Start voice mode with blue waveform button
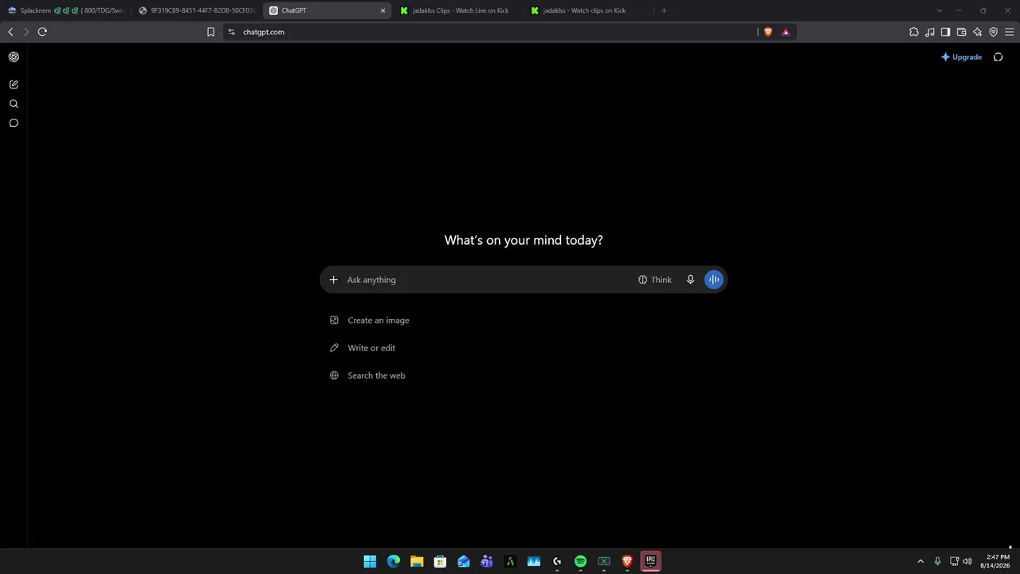Screen dimensions: 1020x574 714,280
